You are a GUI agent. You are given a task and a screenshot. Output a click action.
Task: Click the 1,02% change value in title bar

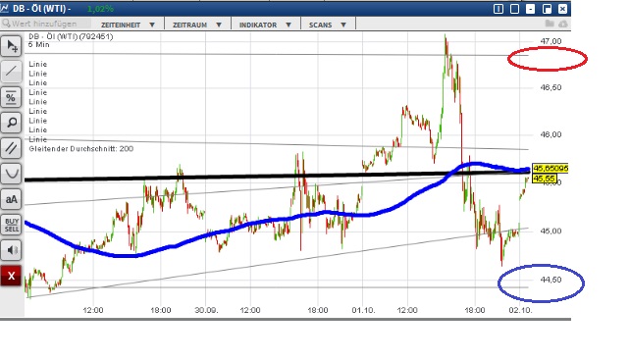pos(100,9)
